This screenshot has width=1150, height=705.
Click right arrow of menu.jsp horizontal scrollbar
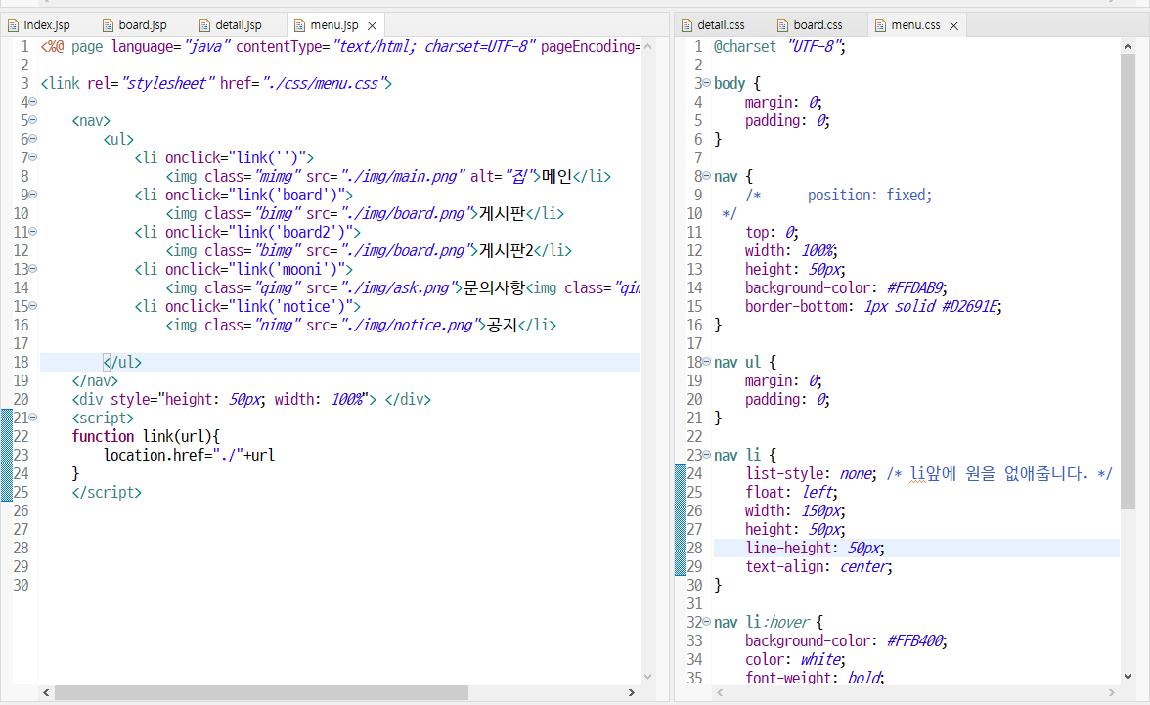coord(632,692)
